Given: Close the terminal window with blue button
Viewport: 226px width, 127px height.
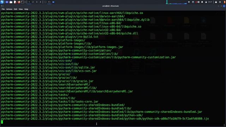Looking at the screenshot, I should [224, 6].
